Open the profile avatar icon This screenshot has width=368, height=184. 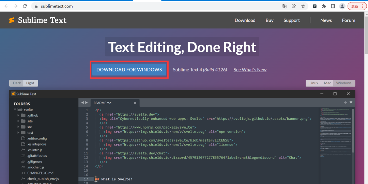[x=342, y=6]
